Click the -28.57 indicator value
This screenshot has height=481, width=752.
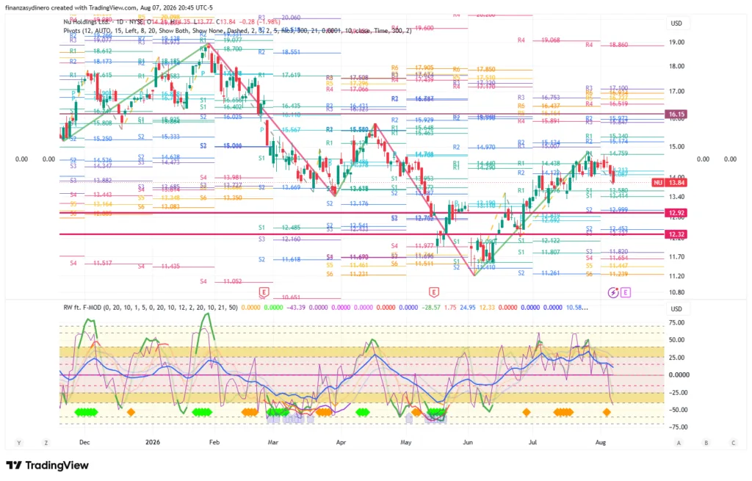pyautogui.click(x=431, y=307)
